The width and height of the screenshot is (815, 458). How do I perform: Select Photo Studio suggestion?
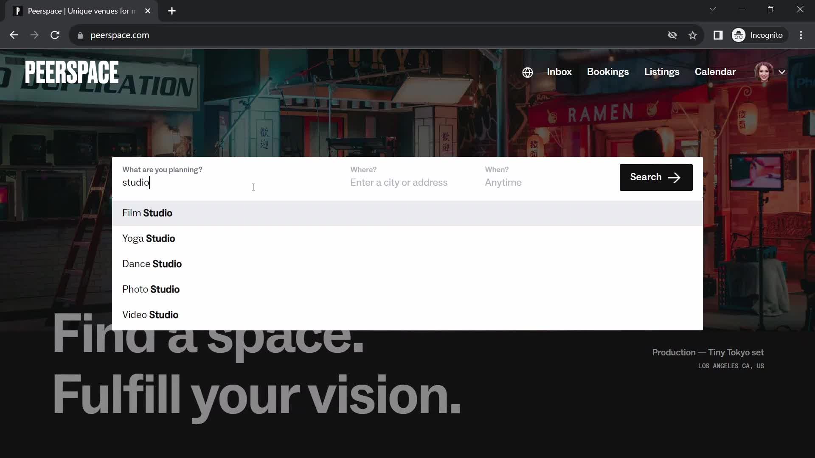click(x=151, y=289)
